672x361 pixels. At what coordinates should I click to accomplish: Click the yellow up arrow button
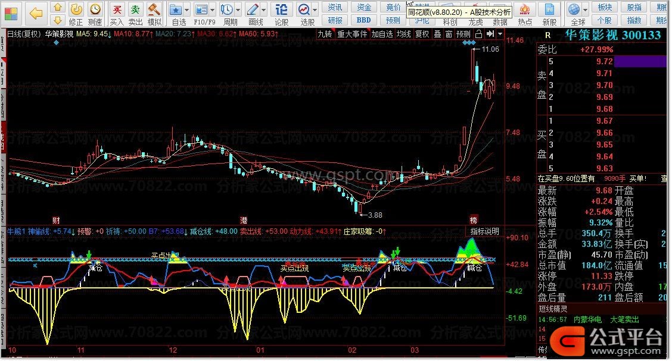click(x=58, y=8)
